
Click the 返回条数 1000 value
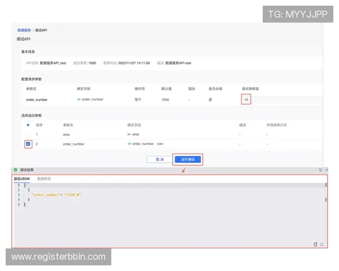click(92, 63)
